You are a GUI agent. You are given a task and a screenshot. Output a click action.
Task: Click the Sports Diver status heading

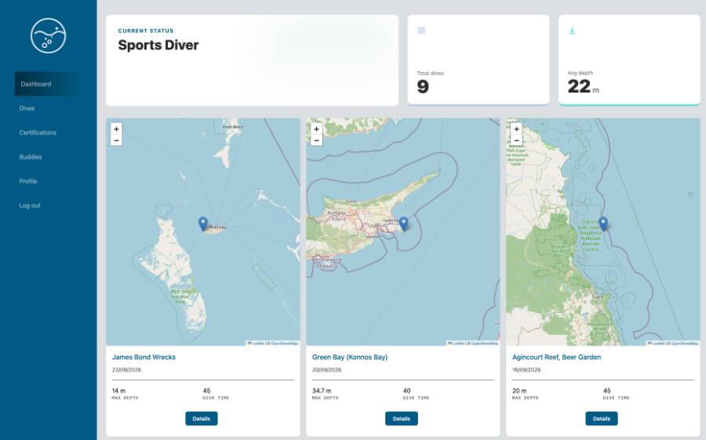[x=158, y=45]
